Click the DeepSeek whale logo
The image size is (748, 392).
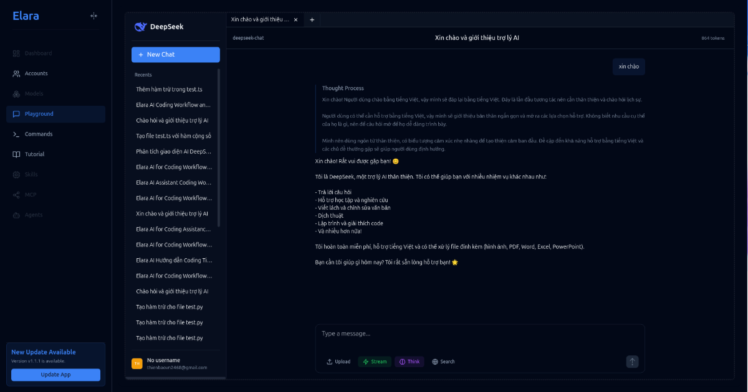coord(140,27)
